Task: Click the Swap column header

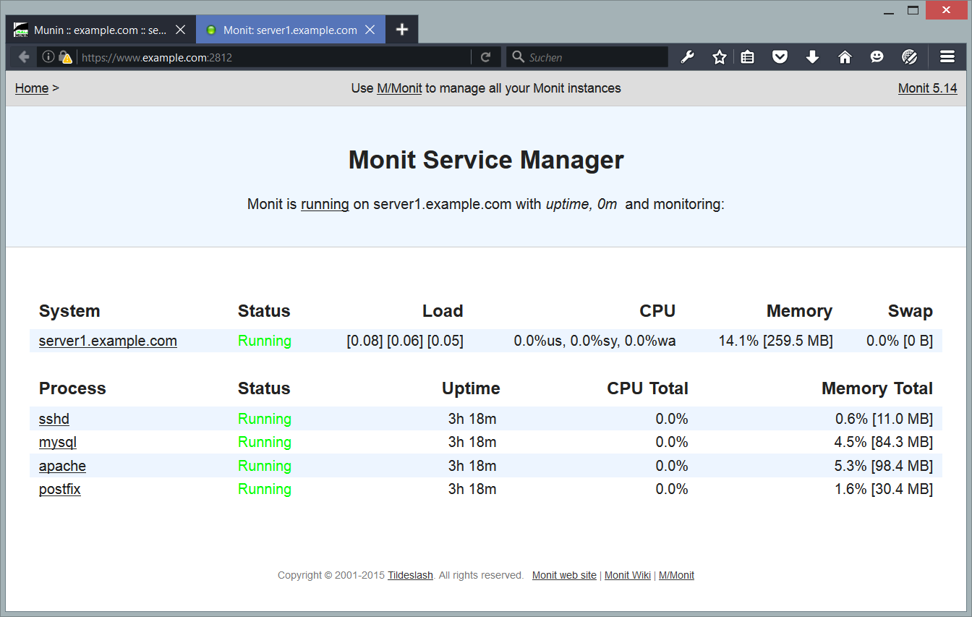Action: (x=911, y=311)
